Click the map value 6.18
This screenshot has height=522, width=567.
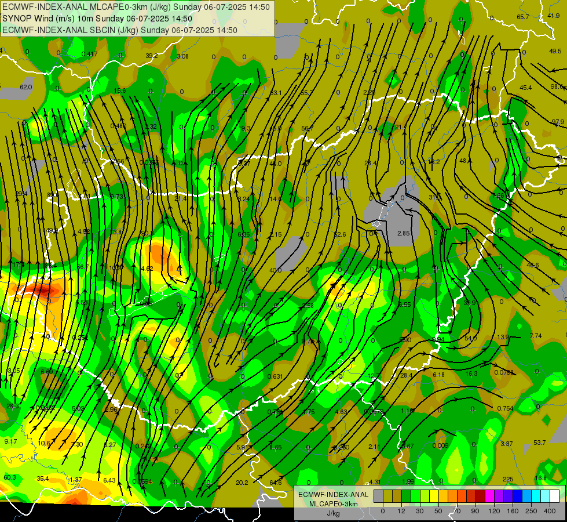point(438,375)
